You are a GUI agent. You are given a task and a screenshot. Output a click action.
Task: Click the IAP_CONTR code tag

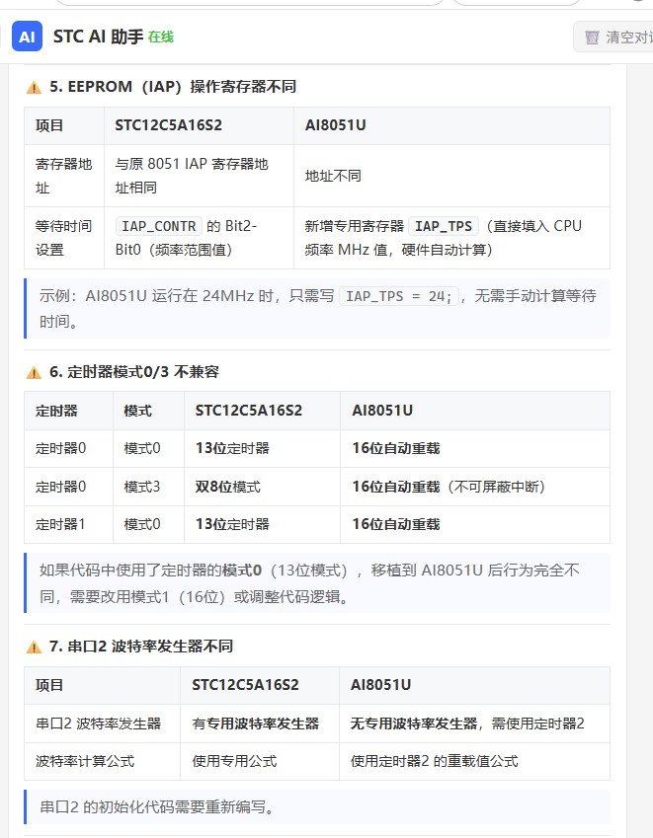pos(159,226)
